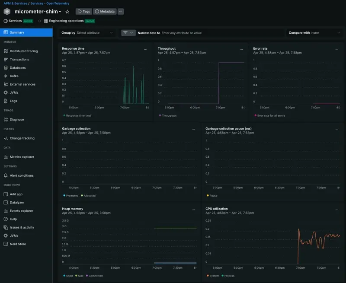
Task: Open CPU utilization chart options menu
Action: coord(337,210)
